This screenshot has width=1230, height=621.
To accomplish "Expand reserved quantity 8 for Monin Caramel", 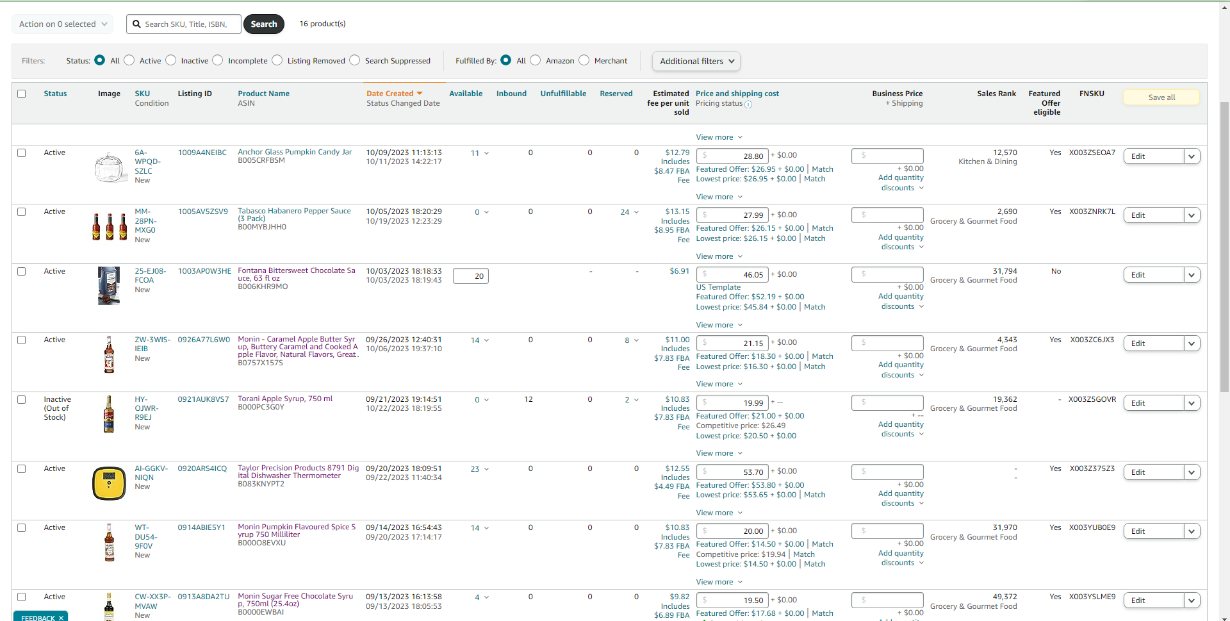I will (632, 340).
